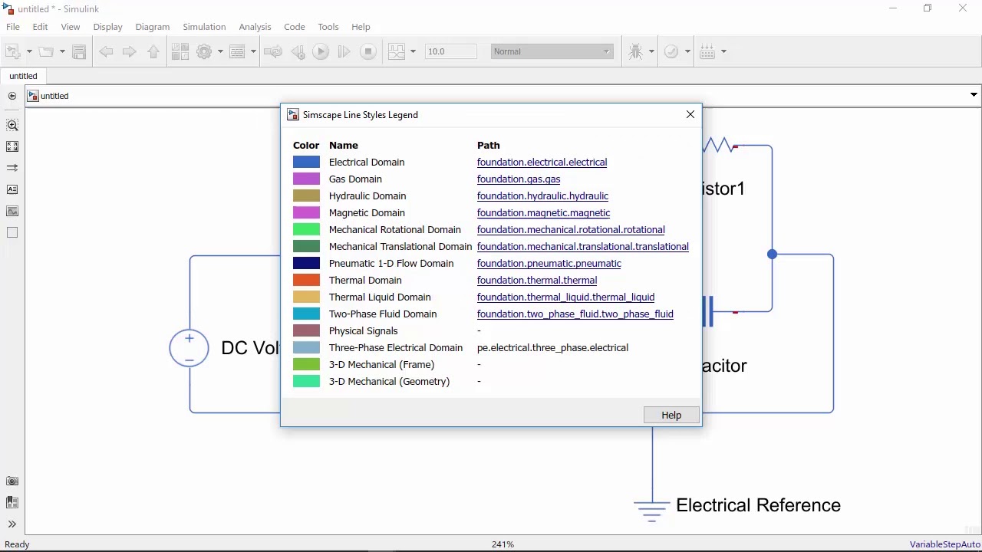Click the New Model toolbar icon

[13, 51]
